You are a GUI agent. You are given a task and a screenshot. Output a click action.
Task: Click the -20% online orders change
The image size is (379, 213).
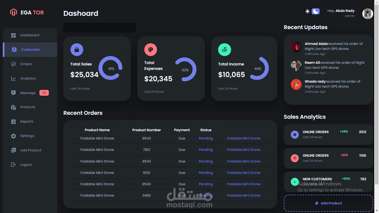[344, 155]
